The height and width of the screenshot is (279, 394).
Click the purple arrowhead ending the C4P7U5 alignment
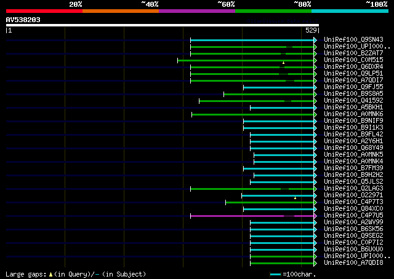coord(315,216)
